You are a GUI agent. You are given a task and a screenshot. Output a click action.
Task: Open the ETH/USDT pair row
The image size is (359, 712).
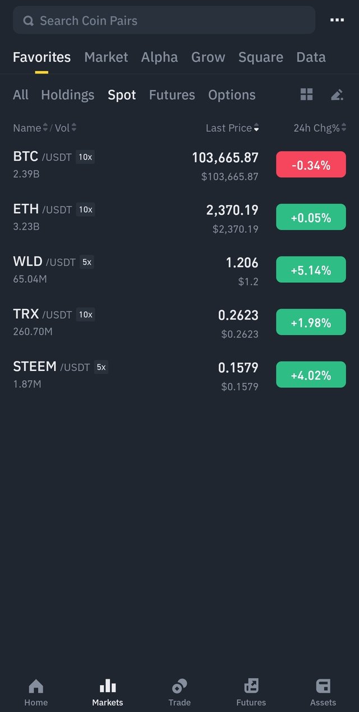click(x=179, y=217)
